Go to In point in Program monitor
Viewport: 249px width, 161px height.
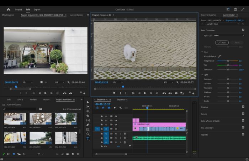coord(133,93)
